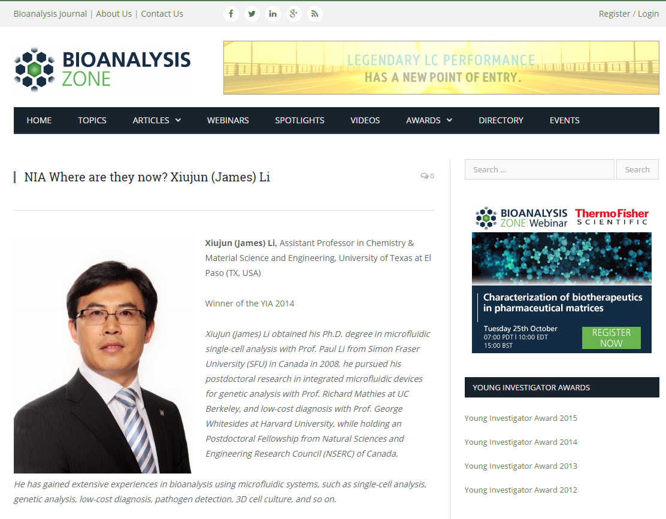Click the Search button
The height and width of the screenshot is (519, 666).
click(637, 169)
